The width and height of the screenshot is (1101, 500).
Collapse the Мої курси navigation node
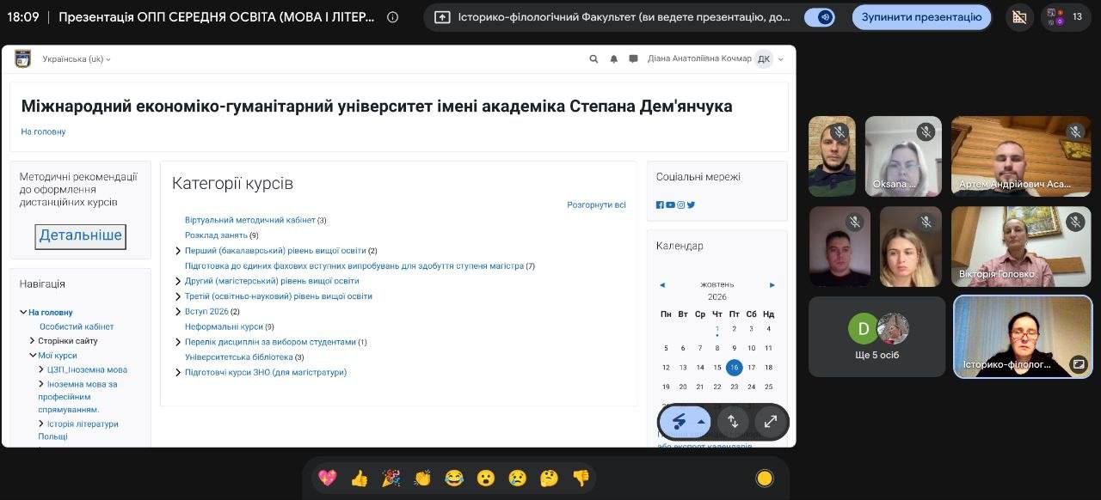click(33, 356)
